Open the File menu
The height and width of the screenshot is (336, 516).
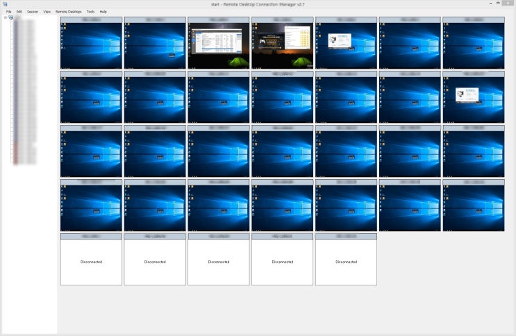coord(8,12)
